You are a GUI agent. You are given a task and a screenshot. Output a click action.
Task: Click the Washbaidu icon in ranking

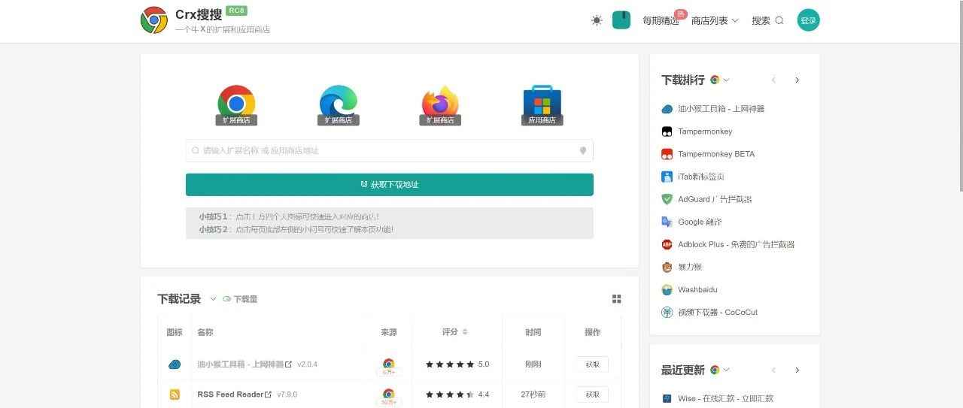tap(667, 289)
